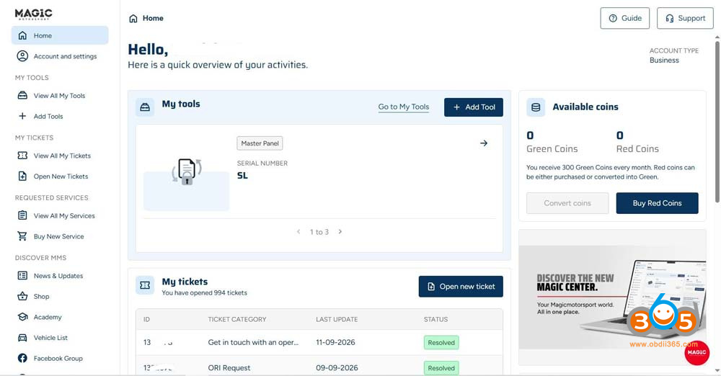The height and width of the screenshot is (376, 721).
Task: Click the Add Tools plus icon
Action: (x=22, y=116)
